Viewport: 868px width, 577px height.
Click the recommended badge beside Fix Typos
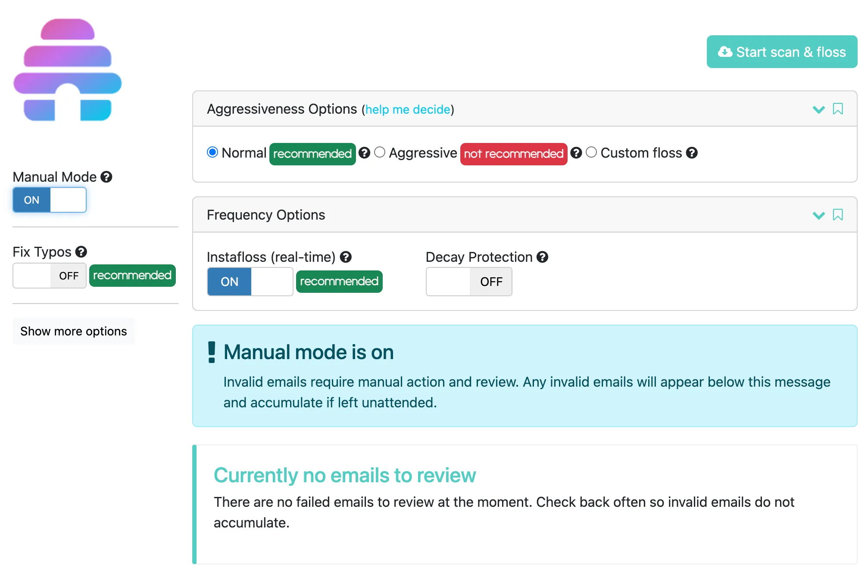tap(132, 276)
